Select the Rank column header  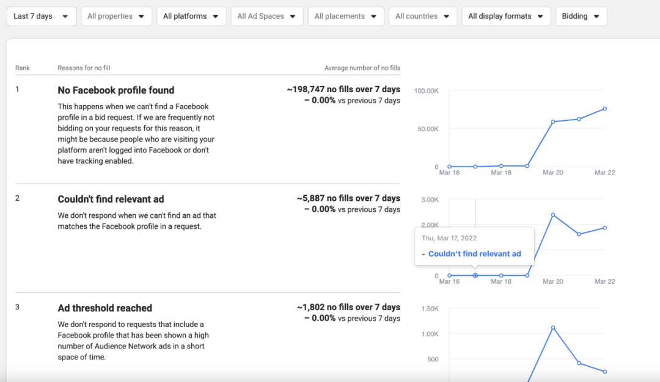coord(23,68)
